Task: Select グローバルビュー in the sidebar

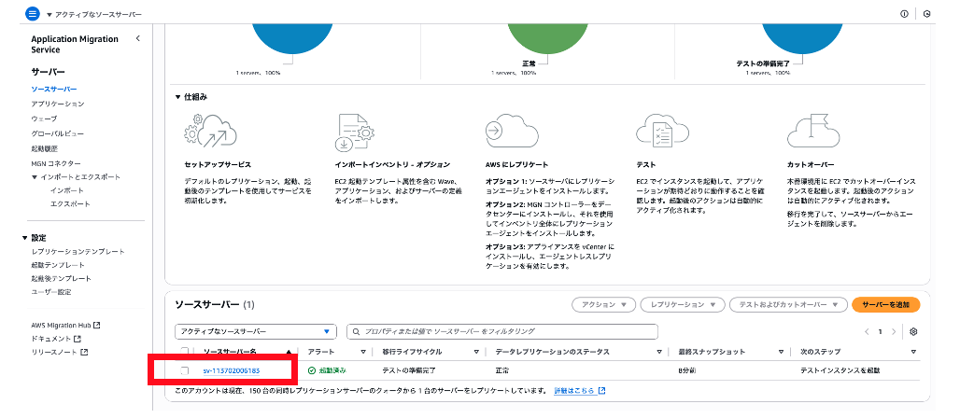Action: click(x=58, y=133)
